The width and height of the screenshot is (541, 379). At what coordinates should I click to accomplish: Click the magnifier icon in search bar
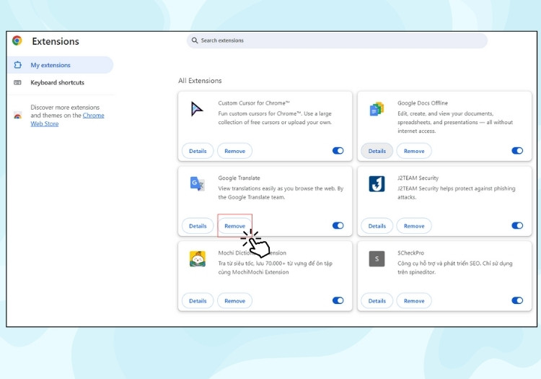195,40
